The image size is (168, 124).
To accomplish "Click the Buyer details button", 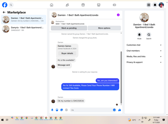I will [x=67, y=53].
